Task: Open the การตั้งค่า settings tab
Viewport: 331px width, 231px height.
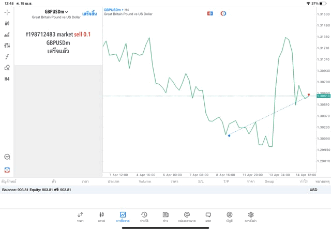Action: click(x=251, y=217)
